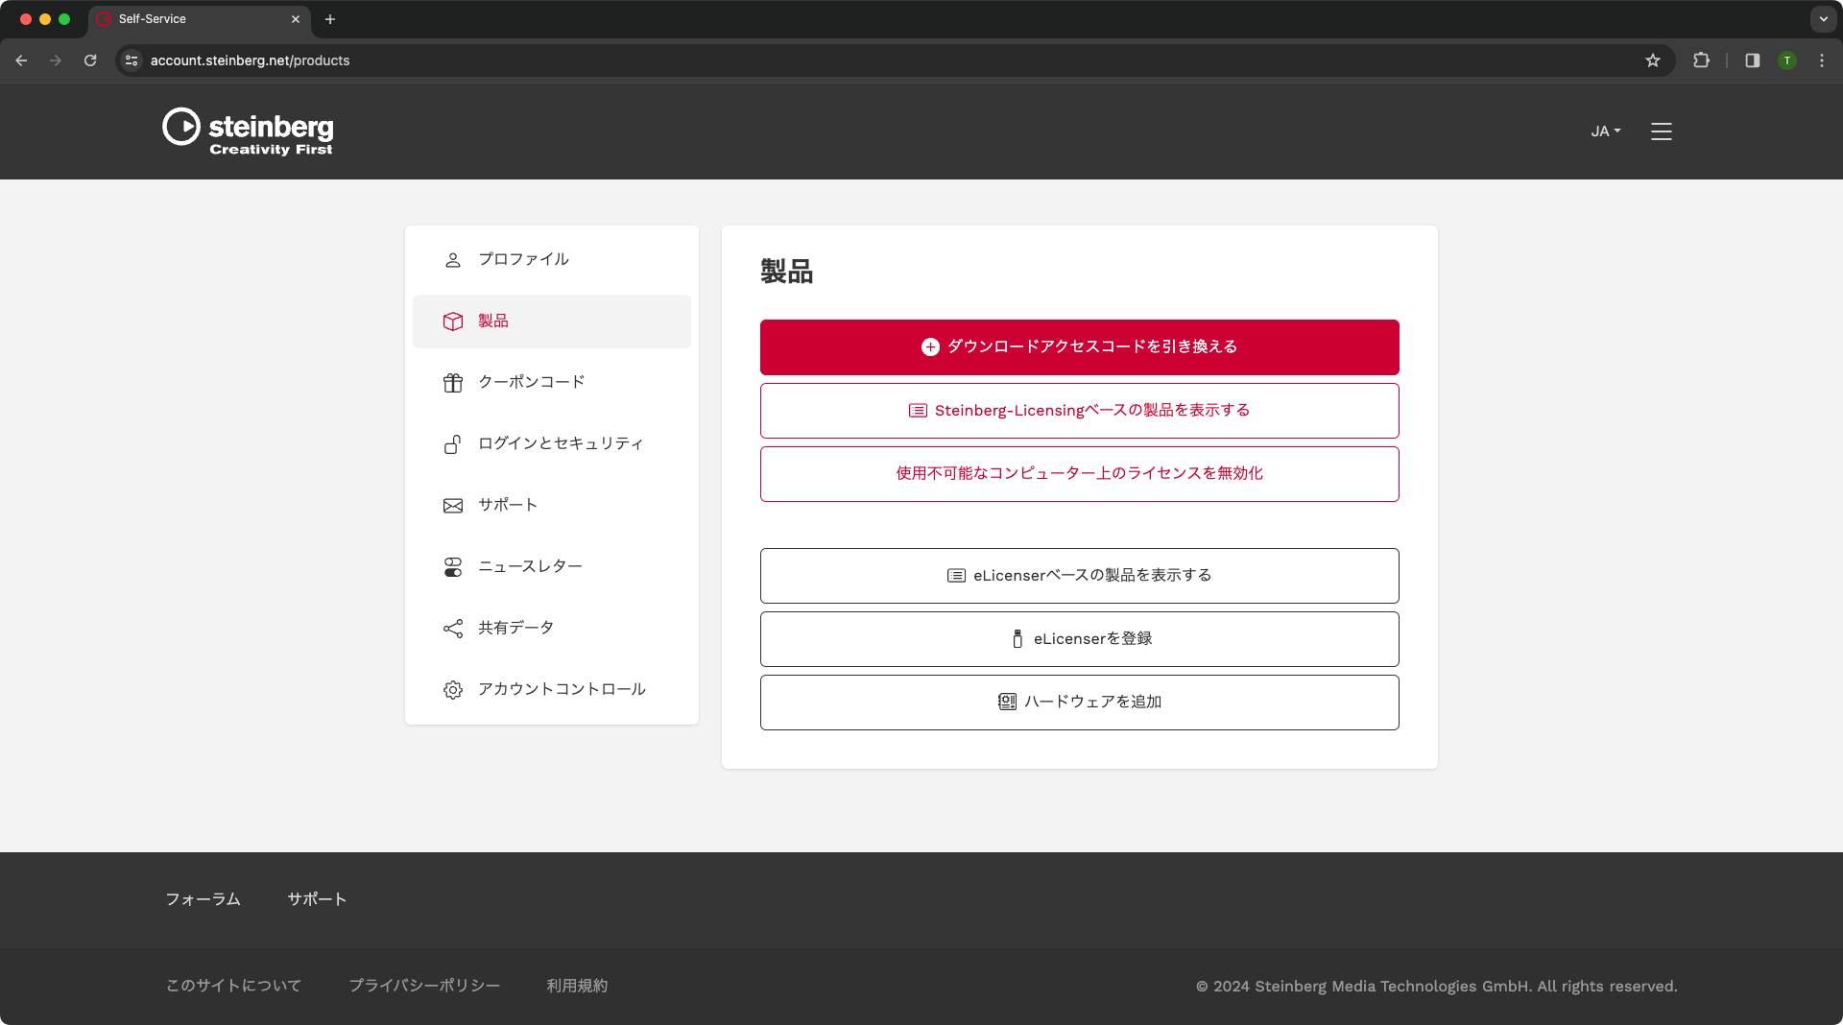Open the green profile avatar T

pyautogui.click(x=1786, y=60)
